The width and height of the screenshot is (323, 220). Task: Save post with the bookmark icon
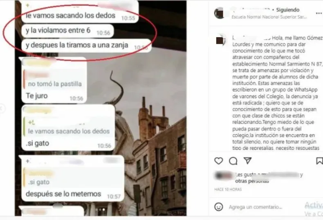[x=319, y=161]
